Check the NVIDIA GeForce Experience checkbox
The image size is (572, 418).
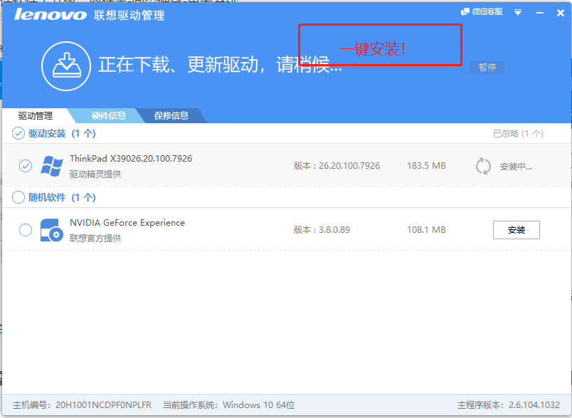(x=26, y=230)
